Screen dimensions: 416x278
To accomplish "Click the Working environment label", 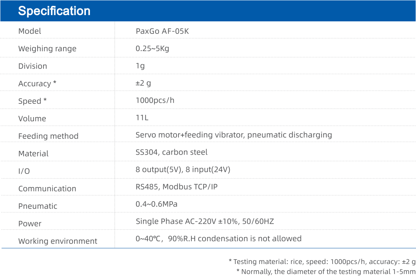I will 58,241.
